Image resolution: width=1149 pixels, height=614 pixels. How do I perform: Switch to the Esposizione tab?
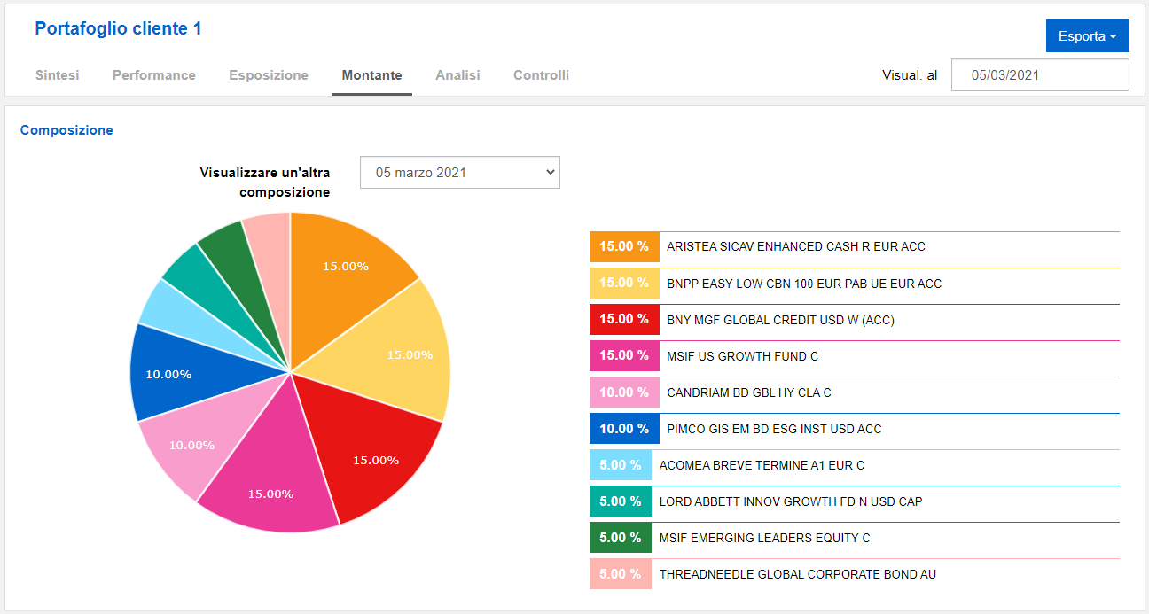tap(269, 75)
